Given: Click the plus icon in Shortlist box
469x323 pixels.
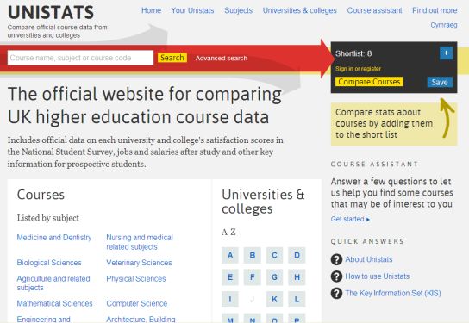Looking at the screenshot, I should click(446, 53).
